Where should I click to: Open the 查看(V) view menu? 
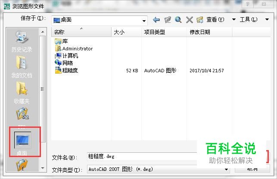point(215,20)
